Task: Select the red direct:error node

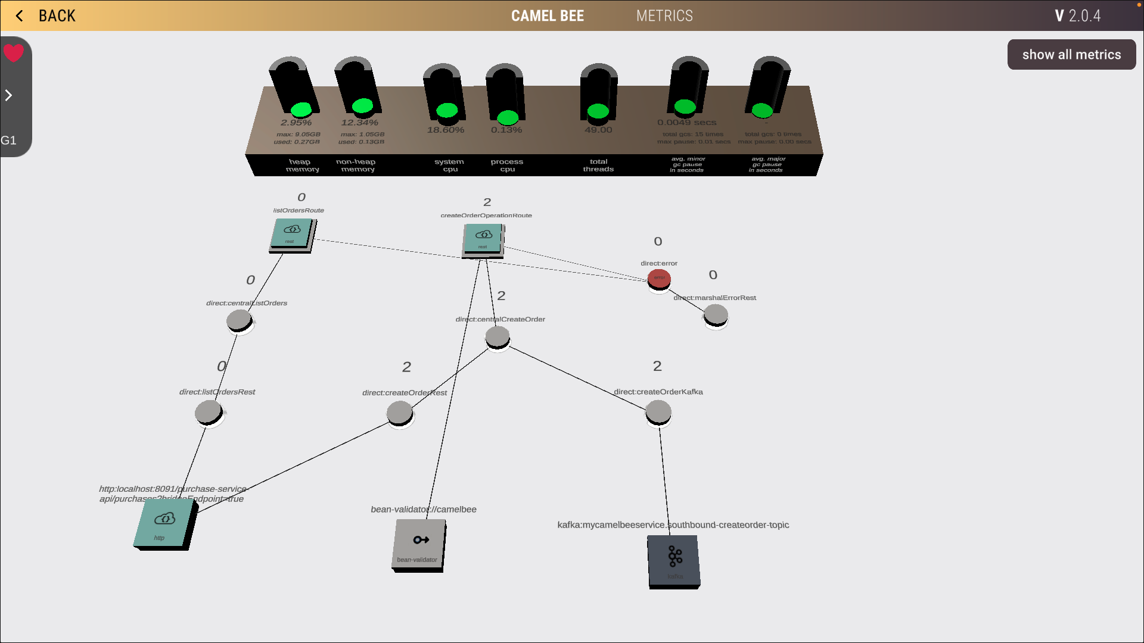Action: (x=658, y=279)
